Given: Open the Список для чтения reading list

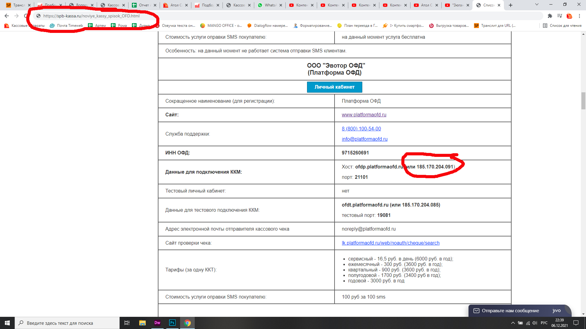Looking at the screenshot, I should pyautogui.click(x=562, y=26).
